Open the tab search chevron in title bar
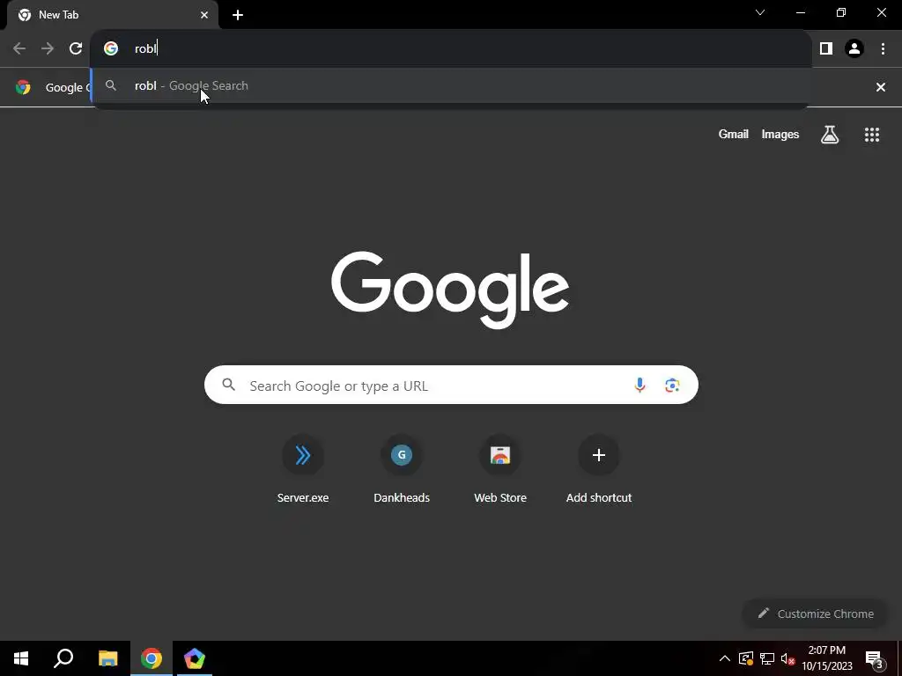Image resolution: width=902 pixels, height=676 pixels. 760,12
